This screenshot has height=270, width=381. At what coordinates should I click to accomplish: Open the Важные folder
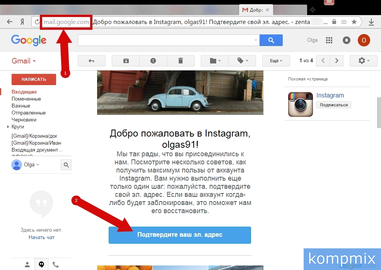click(x=21, y=106)
